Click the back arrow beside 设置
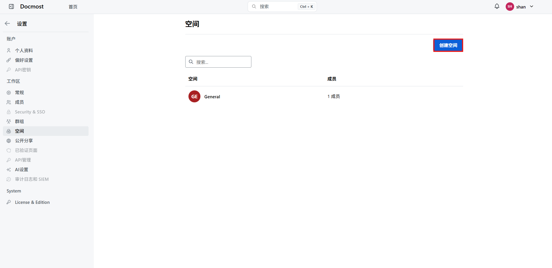 tap(8, 24)
